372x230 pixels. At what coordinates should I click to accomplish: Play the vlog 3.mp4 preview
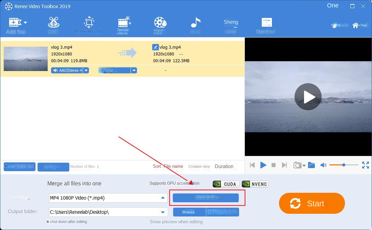[x=308, y=97]
